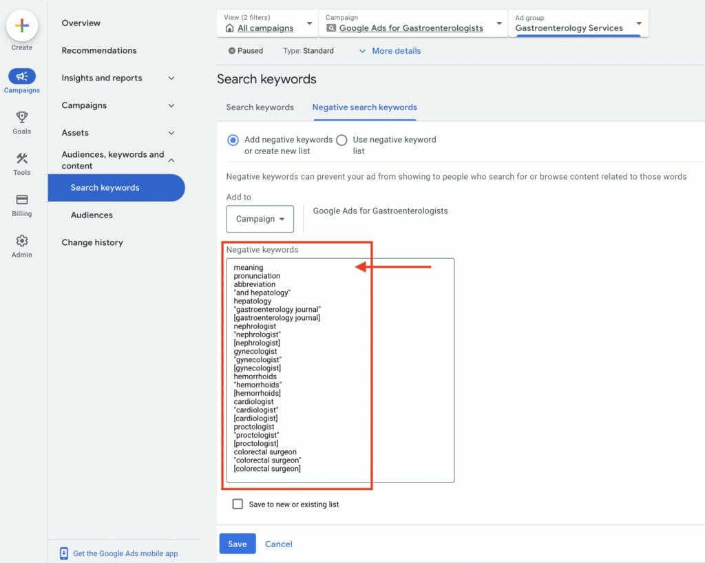Click the "[cardiologist]" keyword line
705x563 pixels.
click(255, 418)
